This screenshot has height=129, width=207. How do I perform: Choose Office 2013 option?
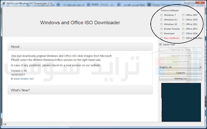click(x=183, y=29)
